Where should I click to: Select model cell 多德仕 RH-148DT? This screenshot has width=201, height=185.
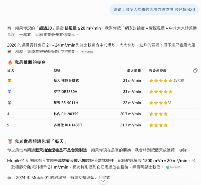pos(68,125)
